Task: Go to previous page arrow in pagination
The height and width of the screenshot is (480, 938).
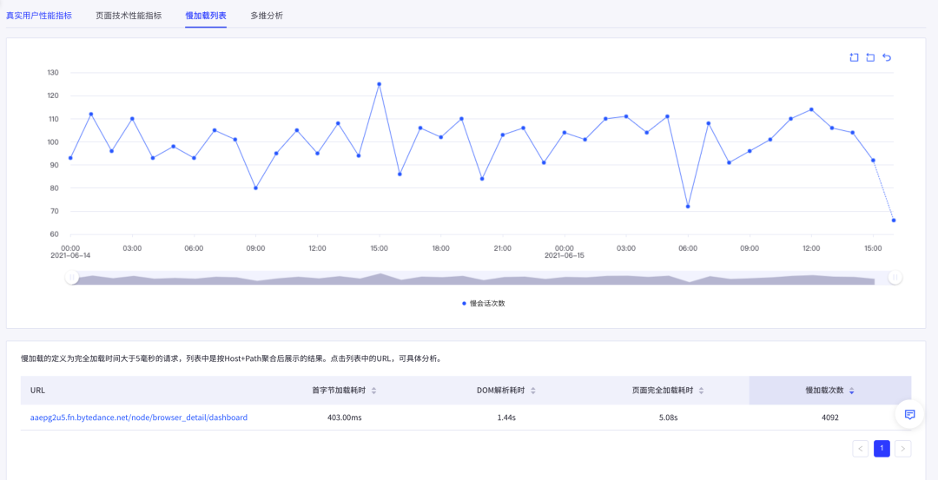Action: tap(860, 449)
